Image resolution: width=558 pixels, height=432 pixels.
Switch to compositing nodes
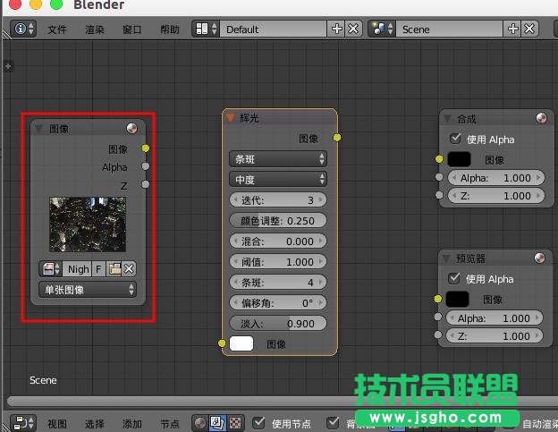tap(217, 423)
